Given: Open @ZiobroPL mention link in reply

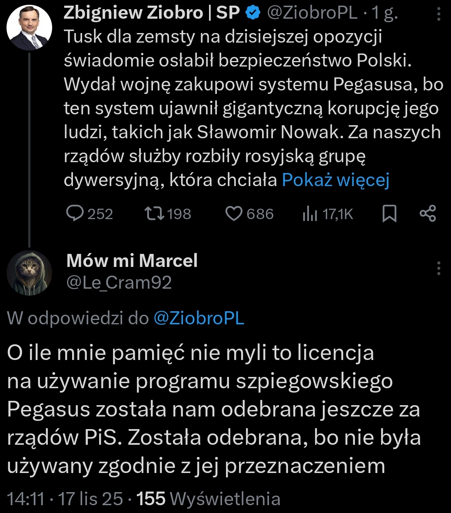Looking at the screenshot, I should (199, 319).
